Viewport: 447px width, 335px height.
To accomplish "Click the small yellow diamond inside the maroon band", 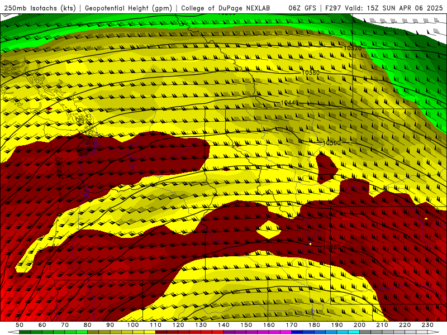I will coord(268,229).
